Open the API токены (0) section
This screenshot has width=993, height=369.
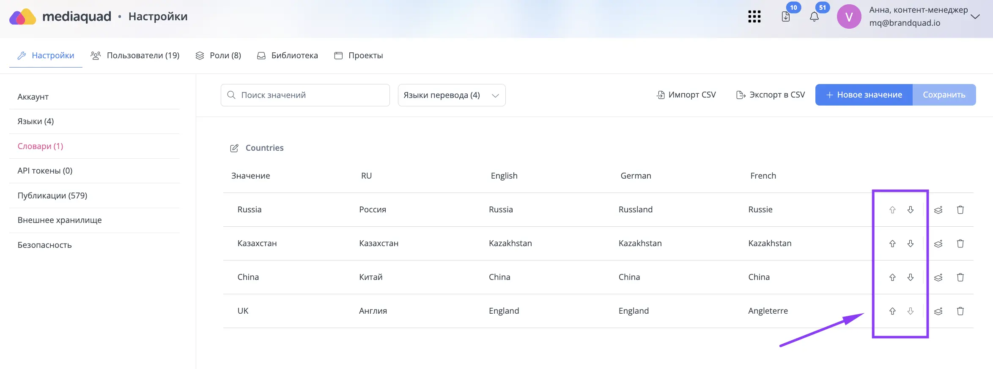[x=45, y=171]
